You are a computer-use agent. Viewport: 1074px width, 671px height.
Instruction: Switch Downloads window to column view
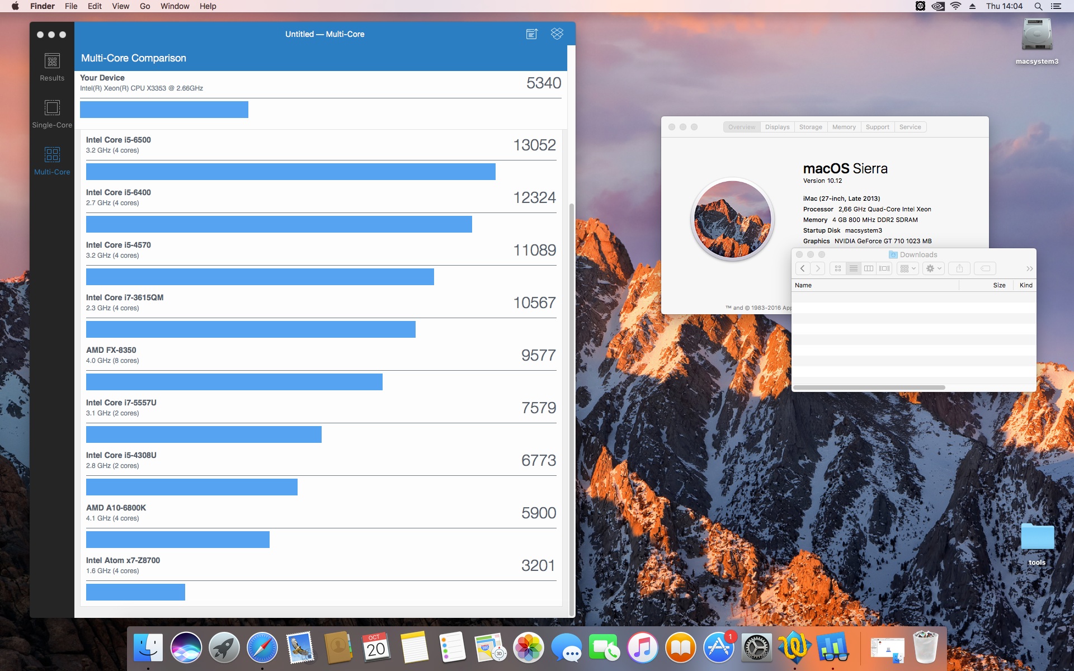[x=869, y=269]
